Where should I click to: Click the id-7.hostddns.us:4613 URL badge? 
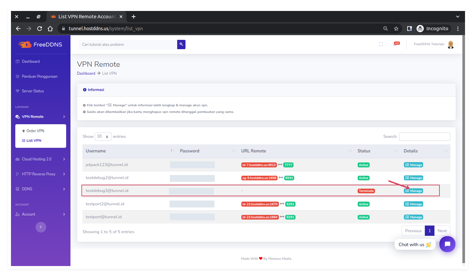259,165
